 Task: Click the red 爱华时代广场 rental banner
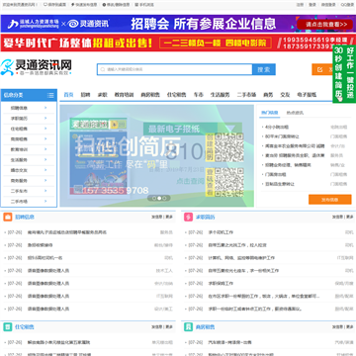(x=178, y=43)
